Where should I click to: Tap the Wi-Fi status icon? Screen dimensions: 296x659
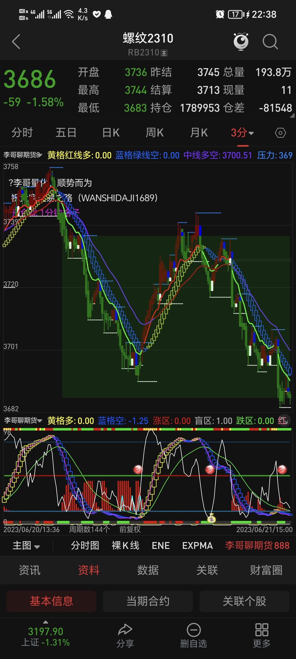point(69,14)
